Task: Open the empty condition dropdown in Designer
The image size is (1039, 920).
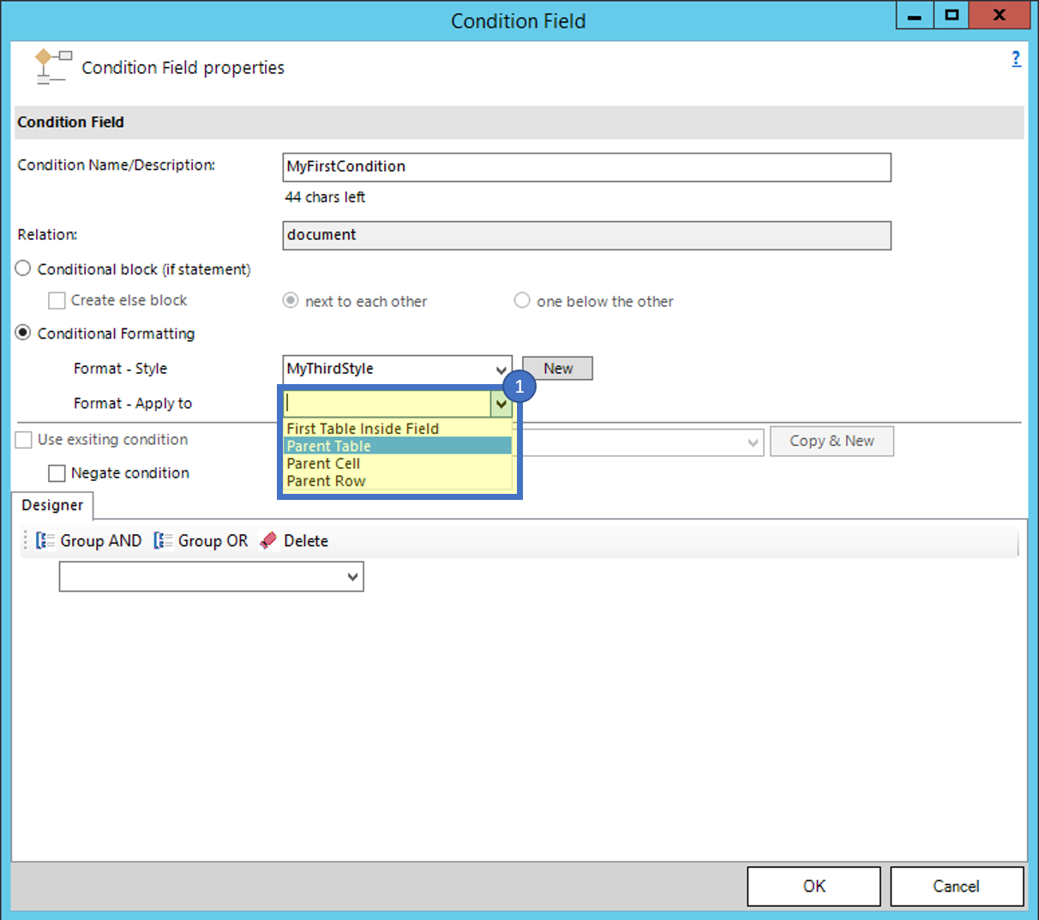Action: coord(353,576)
